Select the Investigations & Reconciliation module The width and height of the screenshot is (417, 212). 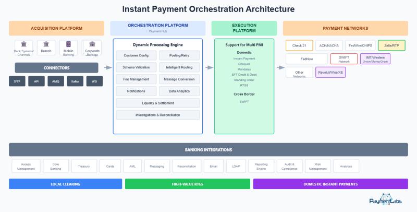pos(158,115)
